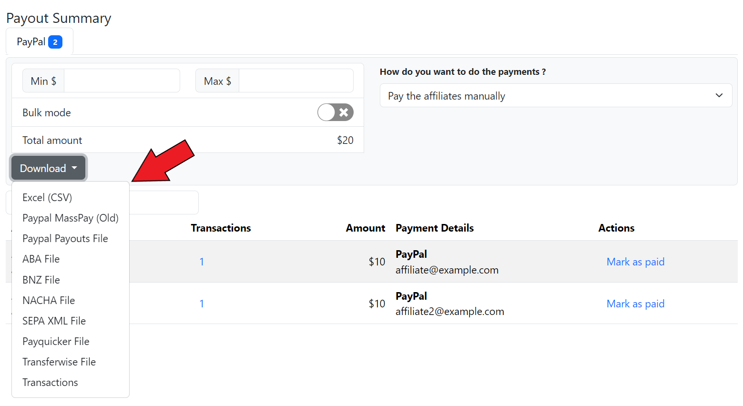Mark affiliate2@example.com payout as paid

pyautogui.click(x=635, y=304)
